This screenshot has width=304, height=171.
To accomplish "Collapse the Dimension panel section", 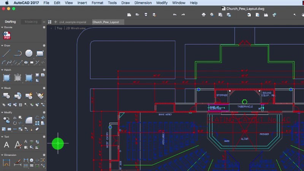I will [x=2, y=155].
